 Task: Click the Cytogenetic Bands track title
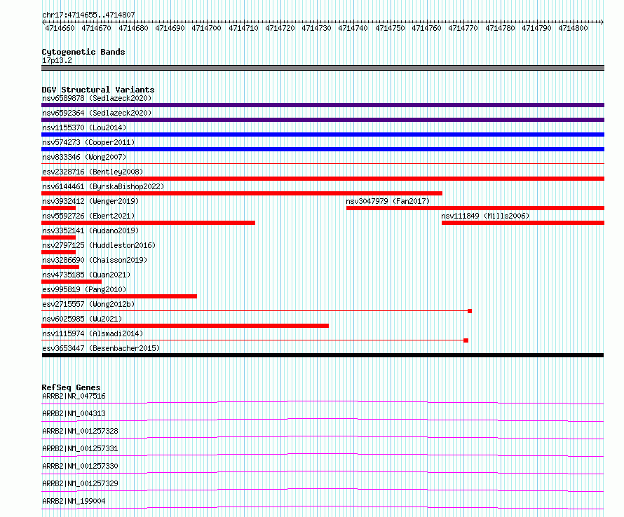point(83,52)
